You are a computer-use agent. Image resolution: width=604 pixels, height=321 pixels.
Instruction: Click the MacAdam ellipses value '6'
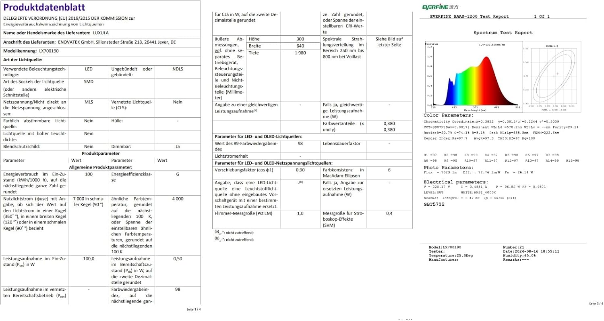coord(389,170)
